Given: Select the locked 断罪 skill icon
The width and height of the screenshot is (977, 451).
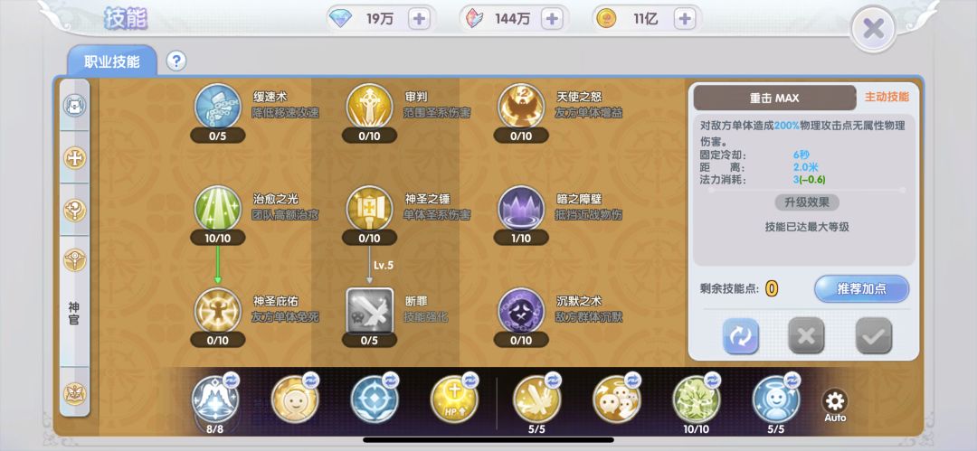Looking at the screenshot, I should pyautogui.click(x=369, y=310).
